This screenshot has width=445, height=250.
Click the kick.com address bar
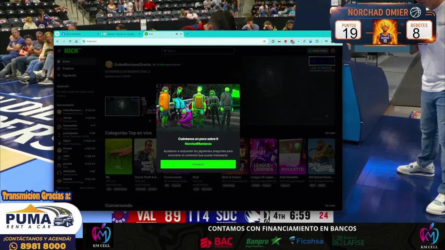tap(174, 41)
